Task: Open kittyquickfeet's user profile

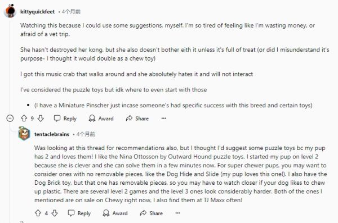Action: (38, 12)
